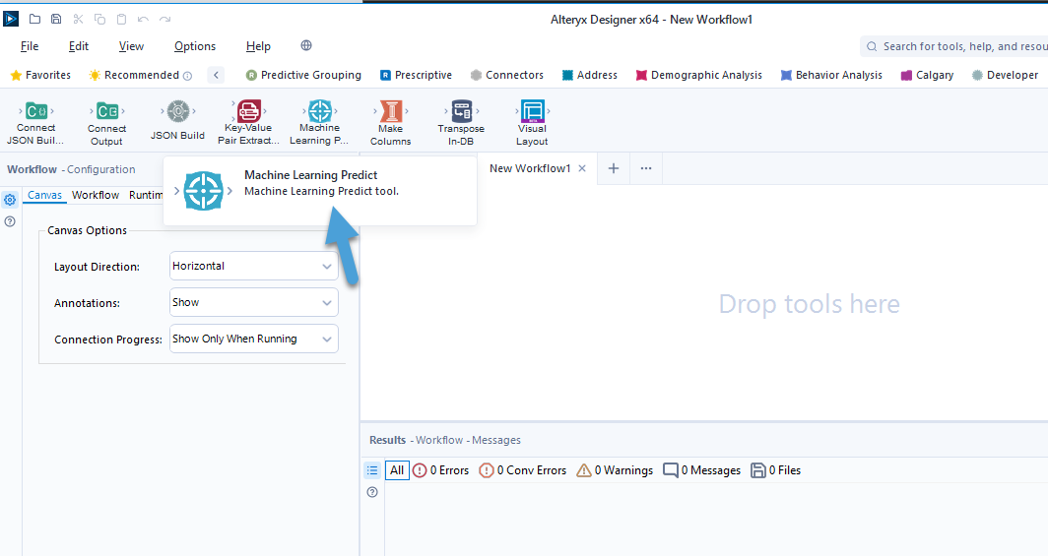Open the Connectors tool category
The height and width of the screenshot is (556, 1048).
[x=506, y=75]
